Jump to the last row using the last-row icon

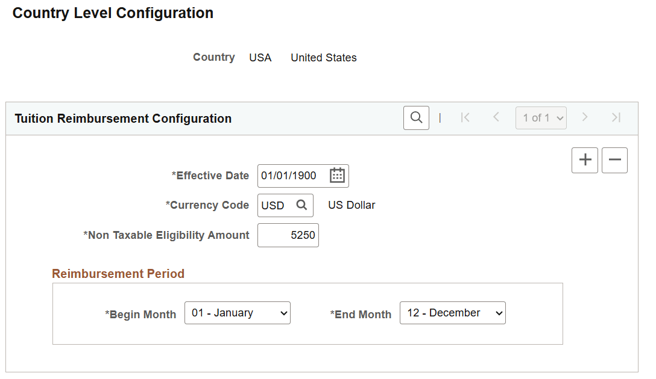pyautogui.click(x=616, y=118)
